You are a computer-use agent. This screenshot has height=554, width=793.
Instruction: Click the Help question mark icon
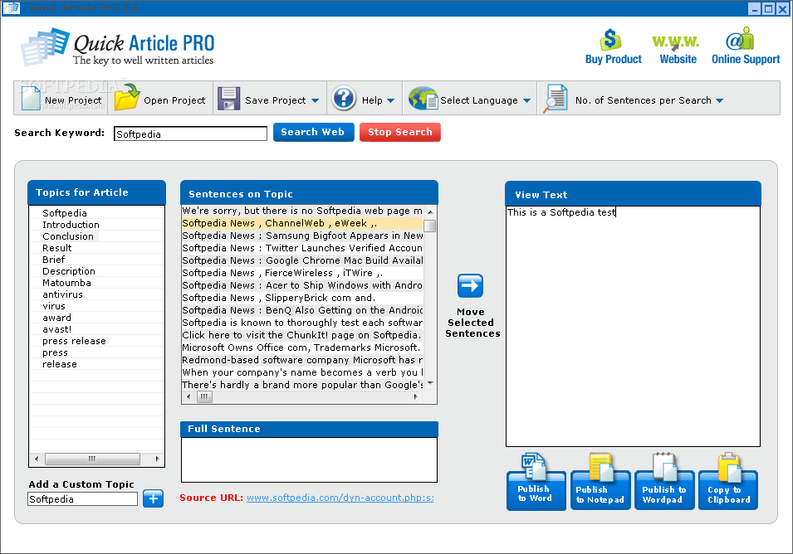click(344, 98)
